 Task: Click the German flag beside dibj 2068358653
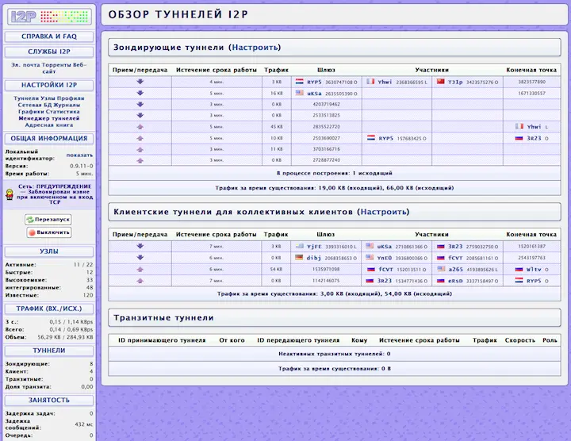click(x=299, y=258)
